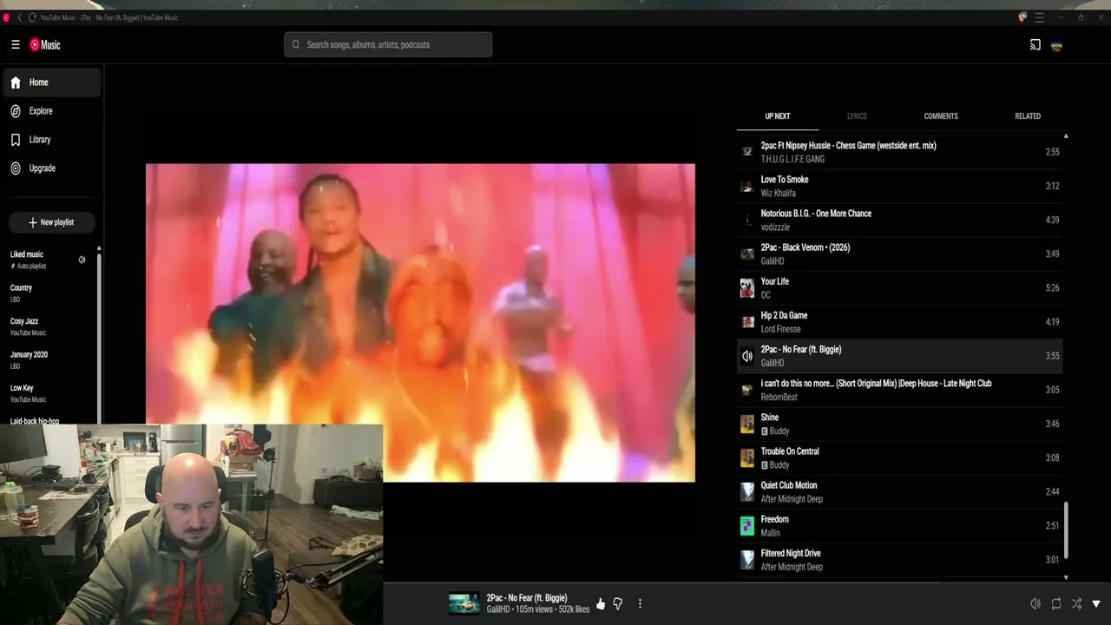Click the Wiz Khalifa artist name
The height and width of the screenshot is (625, 1111).
click(779, 194)
